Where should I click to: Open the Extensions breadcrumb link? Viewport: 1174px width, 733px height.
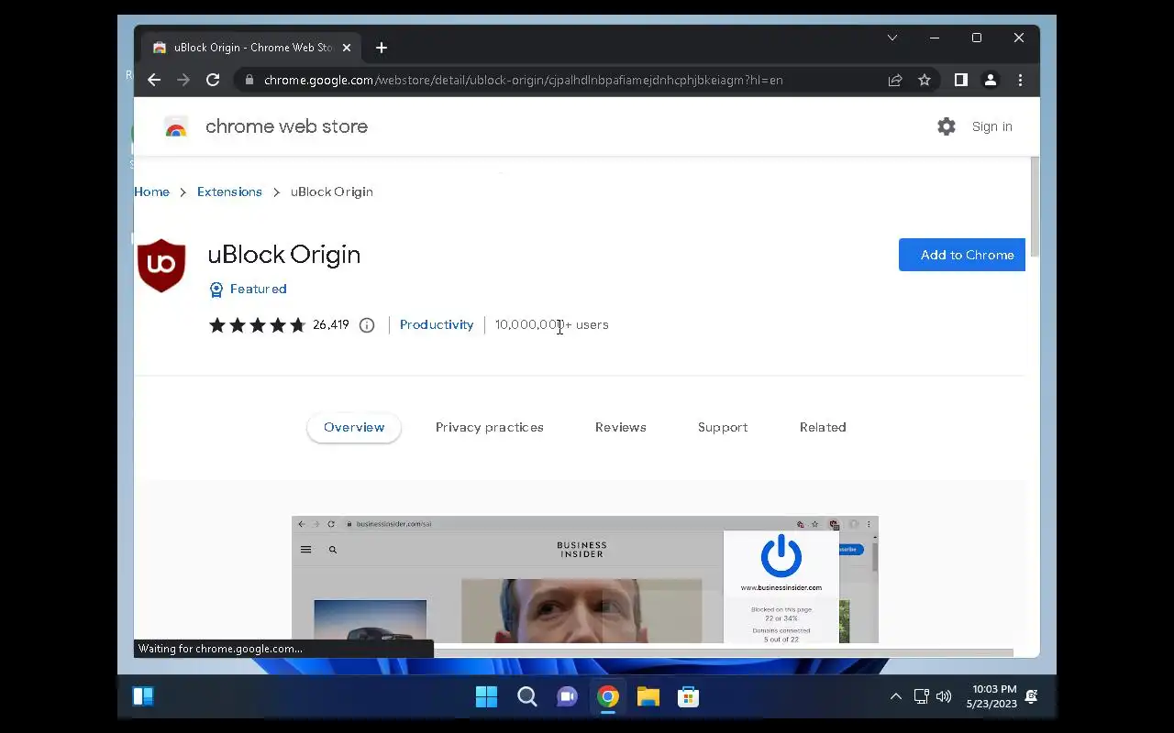point(229,191)
